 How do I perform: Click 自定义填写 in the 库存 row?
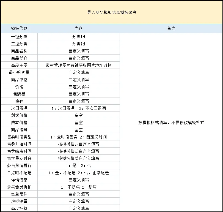click(x=79, y=101)
